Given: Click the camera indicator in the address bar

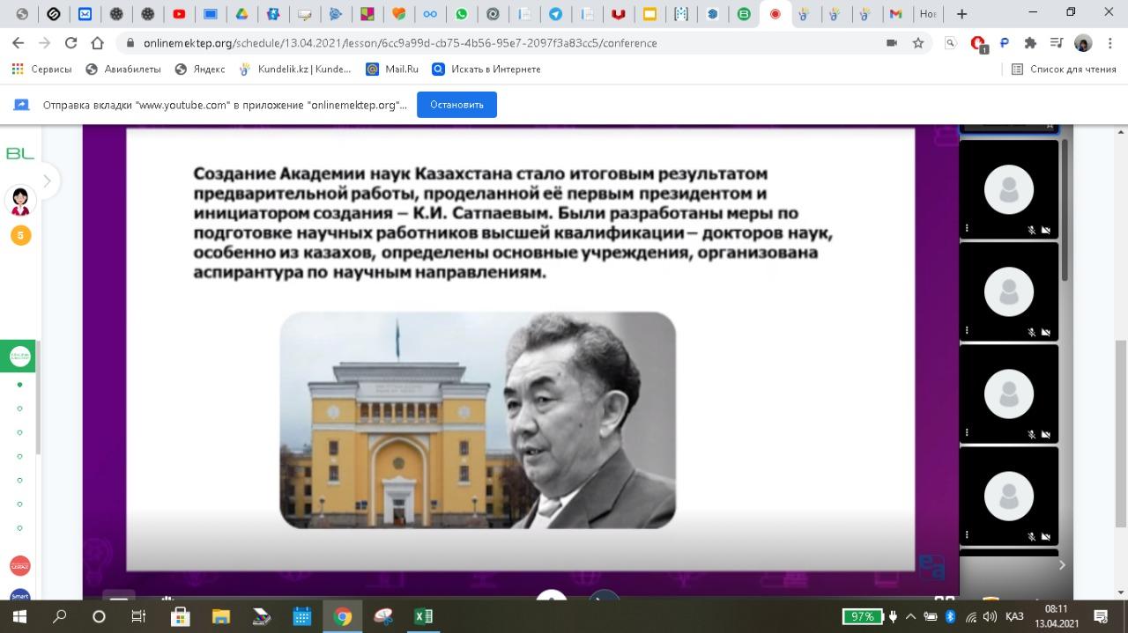Looking at the screenshot, I should point(892,43).
